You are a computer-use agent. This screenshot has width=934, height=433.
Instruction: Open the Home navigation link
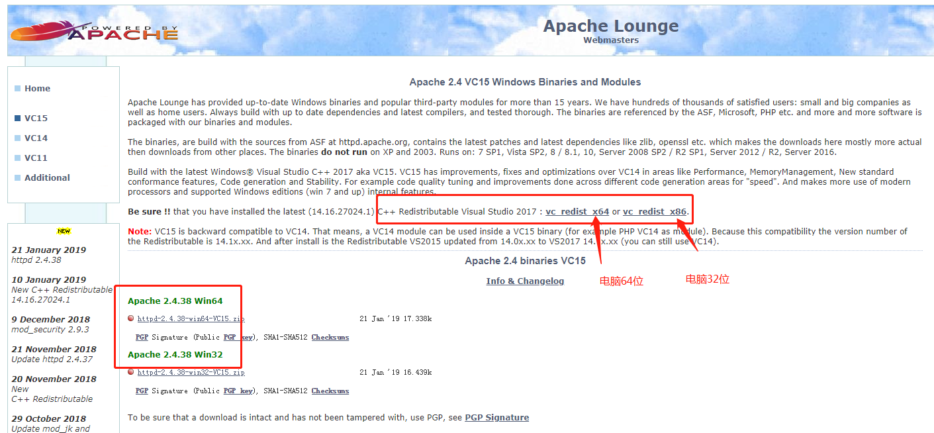tap(37, 88)
